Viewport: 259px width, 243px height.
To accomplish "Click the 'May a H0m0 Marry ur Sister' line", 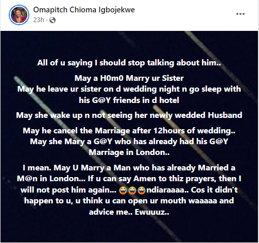I will coord(129,78).
